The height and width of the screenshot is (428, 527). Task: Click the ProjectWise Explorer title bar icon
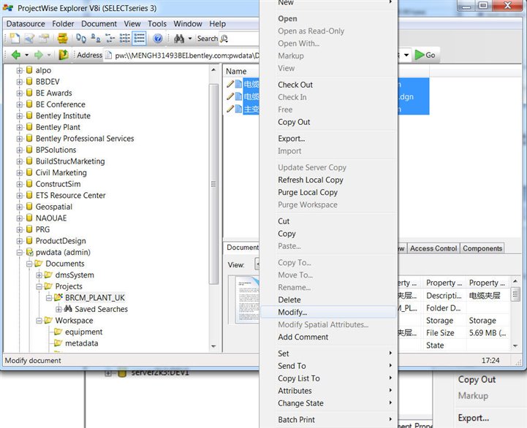click(x=8, y=7)
